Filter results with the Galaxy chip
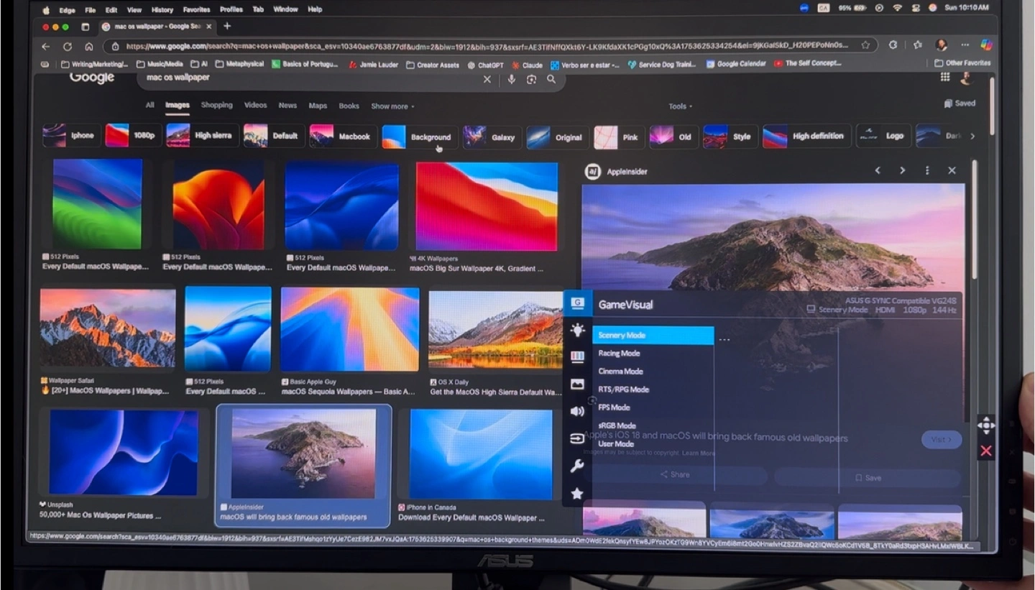The image size is (1035, 590). (x=491, y=137)
